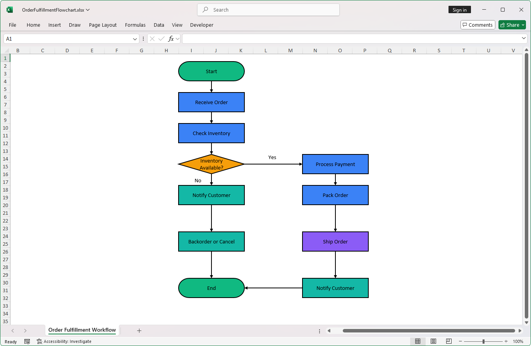Expand the formula bar chevron
This screenshot has width=531, height=346.
[x=524, y=38]
